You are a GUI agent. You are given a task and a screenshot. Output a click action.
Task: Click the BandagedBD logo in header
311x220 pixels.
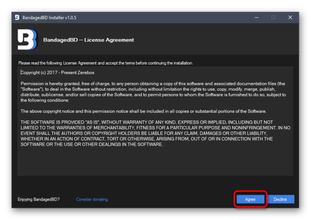pyautogui.click(x=27, y=40)
